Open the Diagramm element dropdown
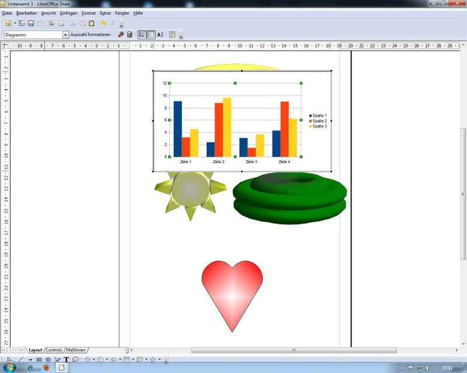467x373 pixels. click(x=65, y=35)
